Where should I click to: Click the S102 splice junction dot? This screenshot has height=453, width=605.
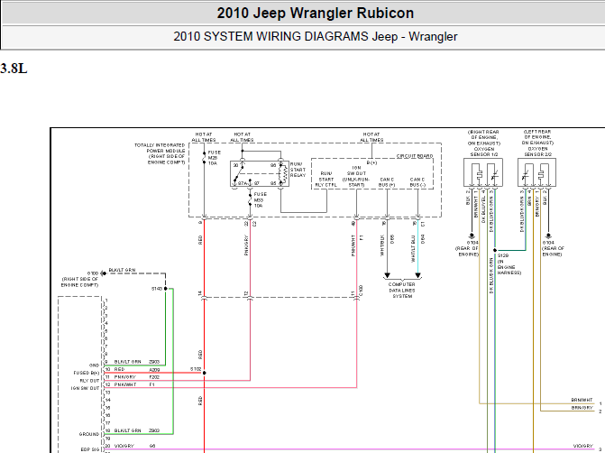click(205, 370)
